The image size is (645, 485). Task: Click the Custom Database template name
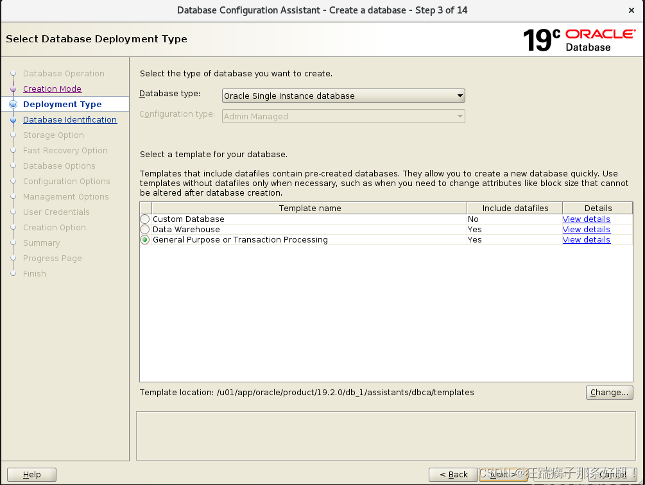click(x=189, y=219)
